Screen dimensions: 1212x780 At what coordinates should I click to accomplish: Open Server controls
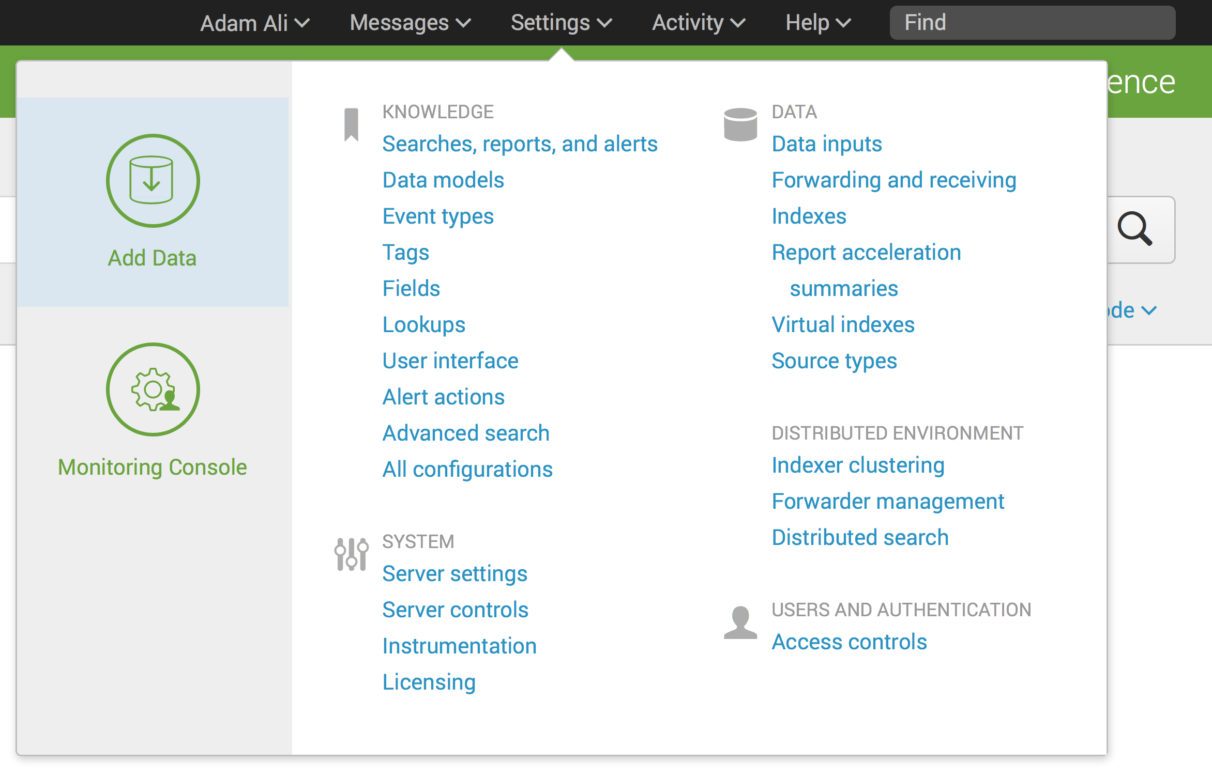point(456,610)
